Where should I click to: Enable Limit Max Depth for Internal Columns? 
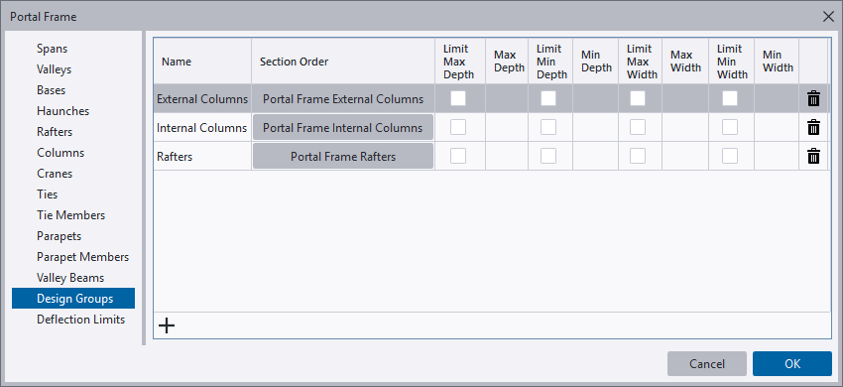[458, 127]
